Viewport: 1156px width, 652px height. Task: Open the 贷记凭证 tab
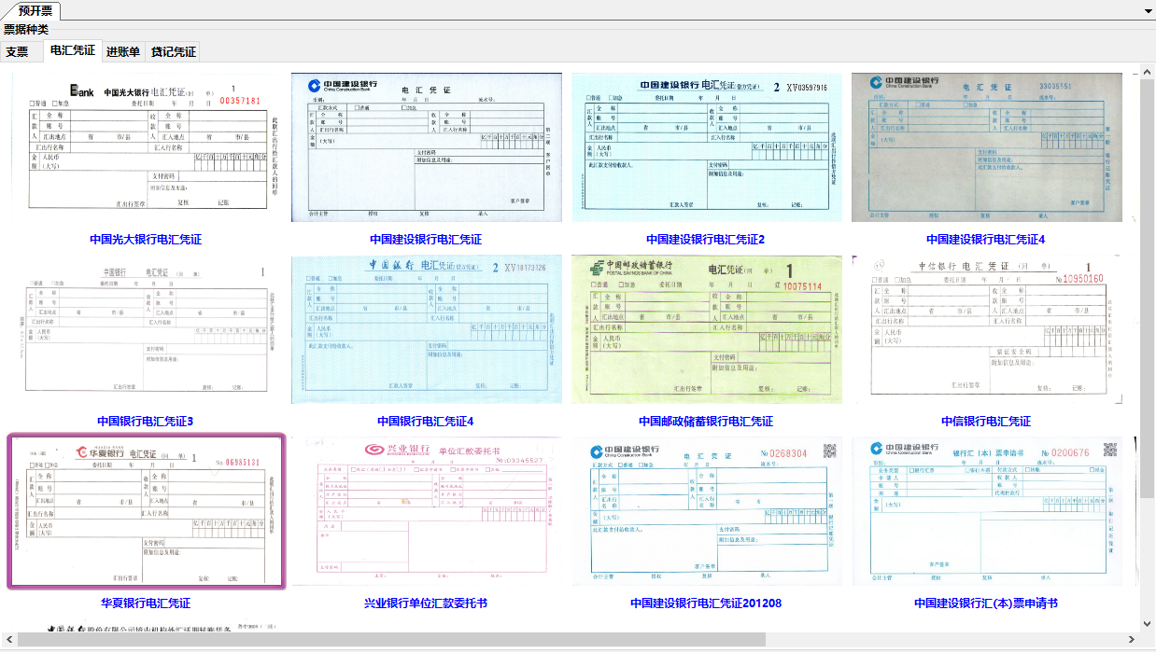[x=174, y=52]
